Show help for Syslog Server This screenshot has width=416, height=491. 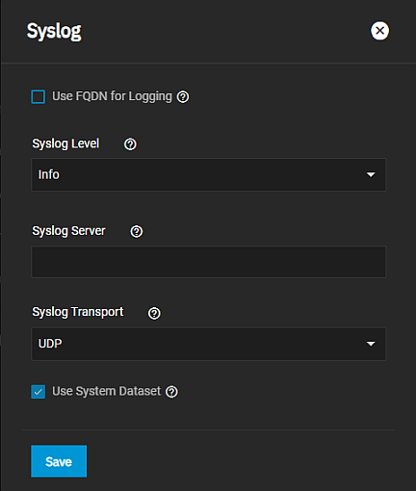tap(137, 231)
